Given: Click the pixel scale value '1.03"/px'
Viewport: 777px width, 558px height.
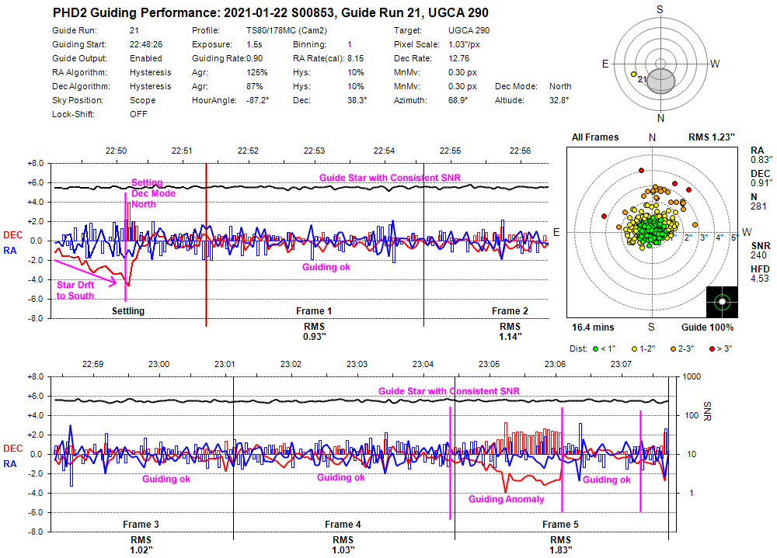Looking at the screenshot, I should pos(465,44).
